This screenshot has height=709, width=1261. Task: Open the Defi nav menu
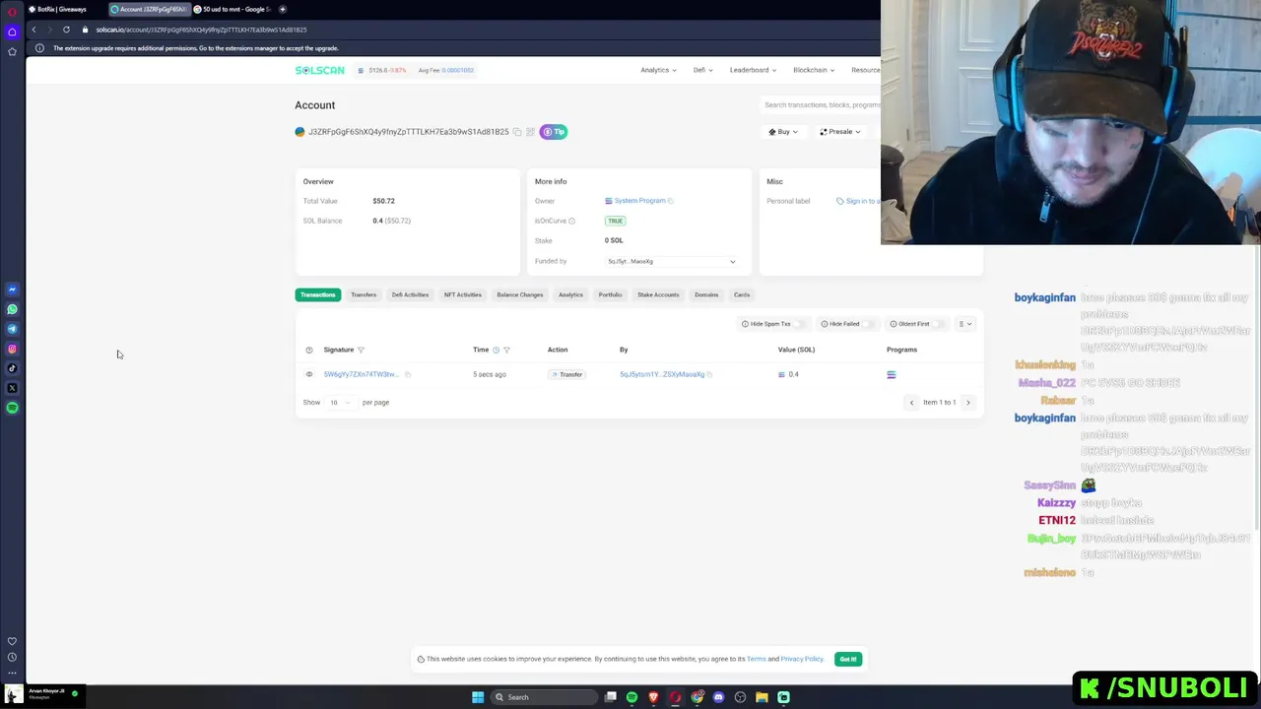tap(702, 70)
